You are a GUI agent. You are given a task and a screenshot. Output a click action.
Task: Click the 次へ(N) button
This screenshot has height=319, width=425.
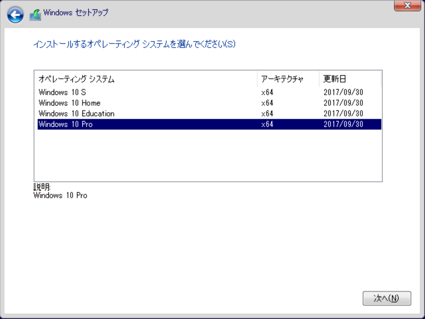coord(387,298)
